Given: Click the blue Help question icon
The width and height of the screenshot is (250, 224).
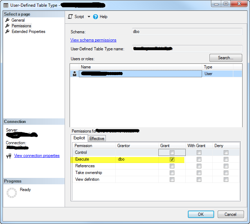Looking at the screenshot, I should coord(95,17).
